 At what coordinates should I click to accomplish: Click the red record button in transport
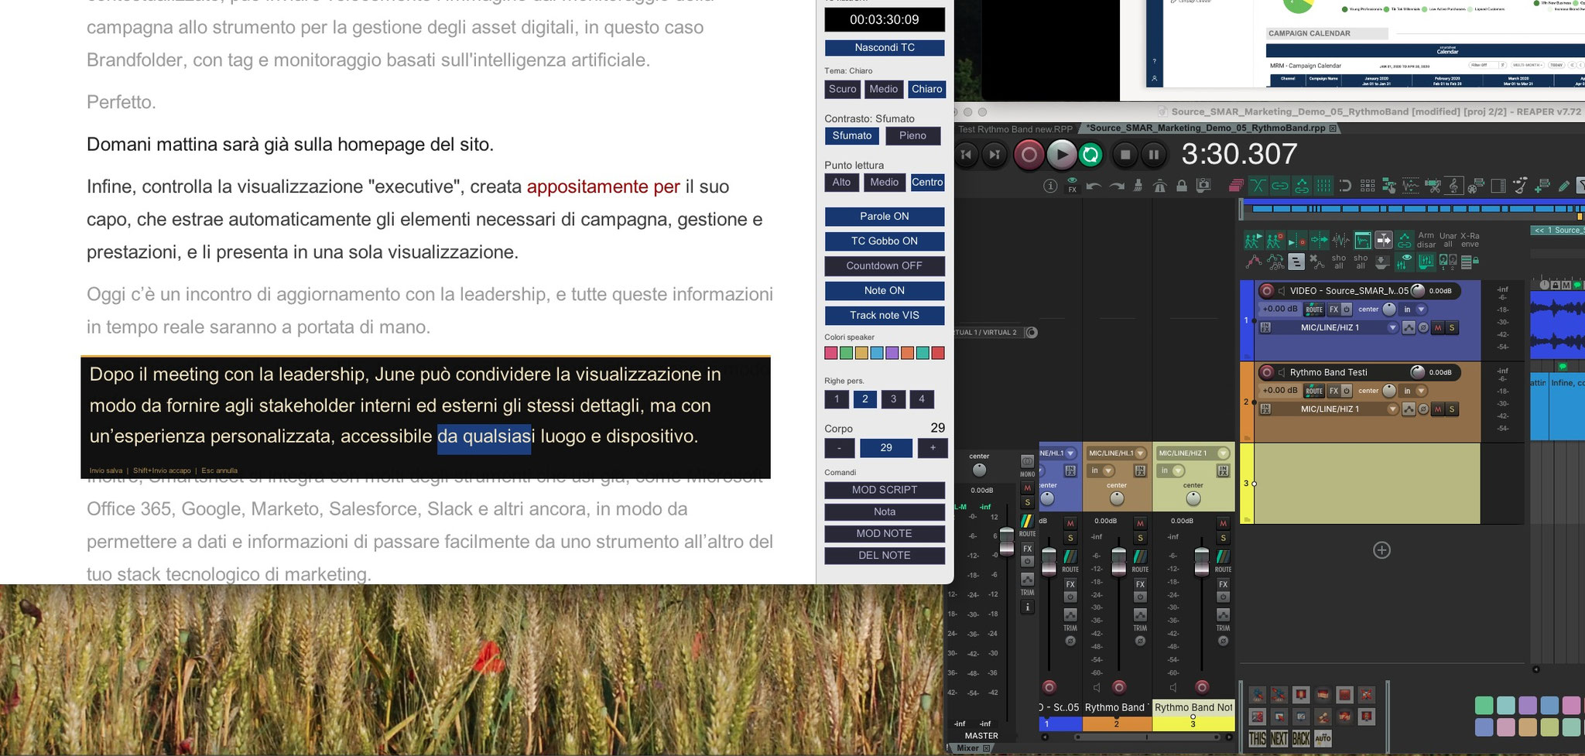tap(1029, 155)
